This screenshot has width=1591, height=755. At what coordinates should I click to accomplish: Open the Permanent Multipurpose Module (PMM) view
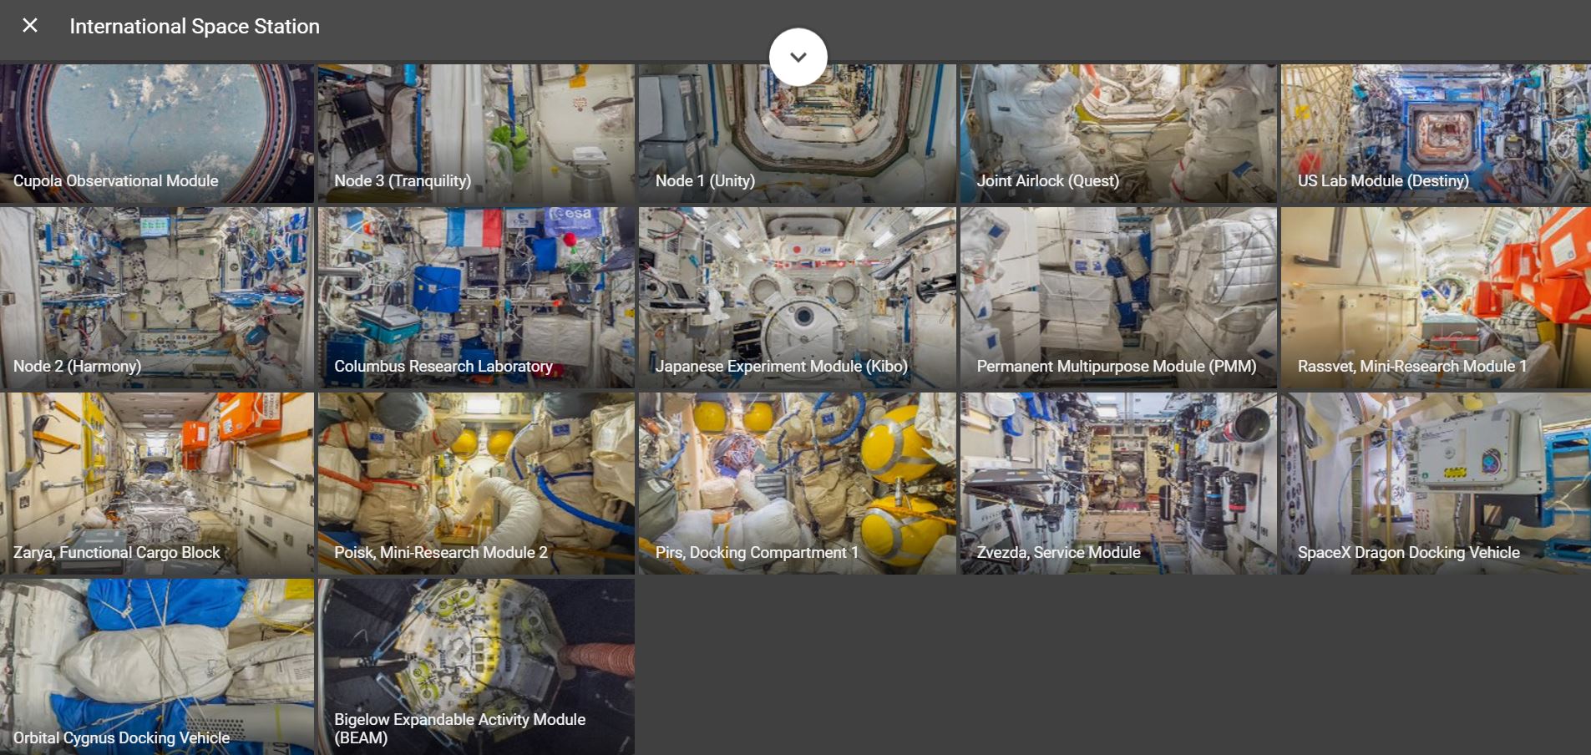[x=1118, y=297]
